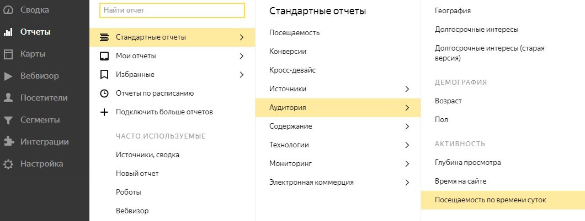This screenshot has width=585, height=221.
Task: Expand the Мои отчеты chevron
Action: [x=241, y=56]
